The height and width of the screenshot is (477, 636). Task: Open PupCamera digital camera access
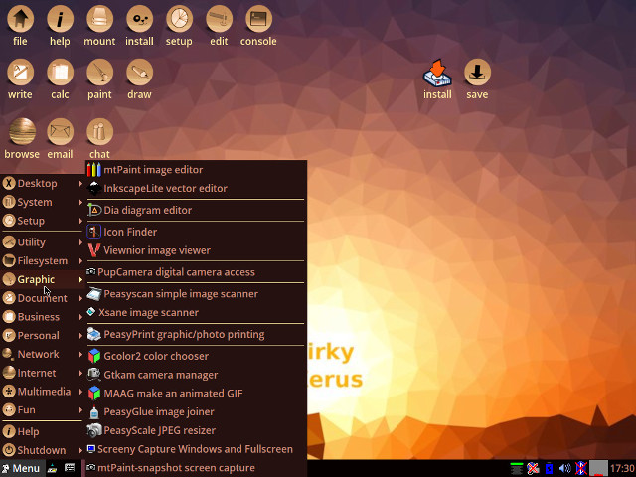196,272
